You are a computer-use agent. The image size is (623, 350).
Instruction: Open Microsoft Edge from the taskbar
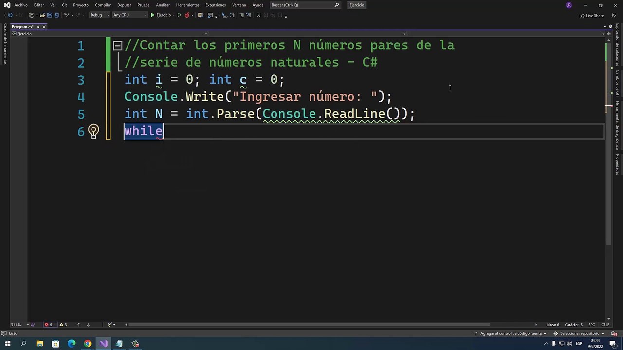click(x=72, y=344)
